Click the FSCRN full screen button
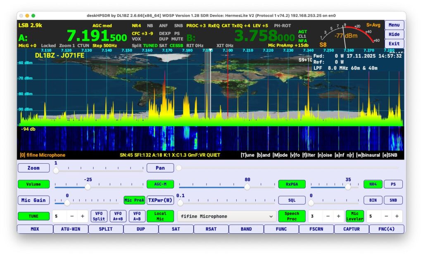Image resolution: width=423 pixels, height=256 pixels. coord(316,229)
